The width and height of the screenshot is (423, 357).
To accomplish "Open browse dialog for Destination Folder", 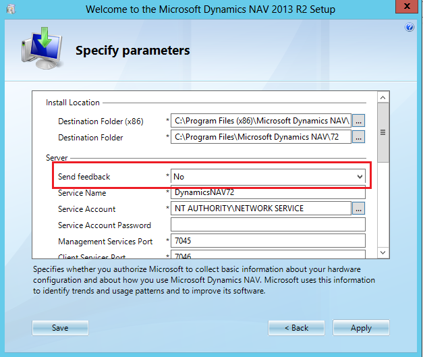I will pyautogui.click(x=358, y=137).
